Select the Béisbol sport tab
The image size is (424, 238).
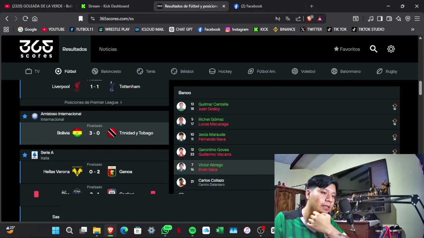click(x=182, y=71)
